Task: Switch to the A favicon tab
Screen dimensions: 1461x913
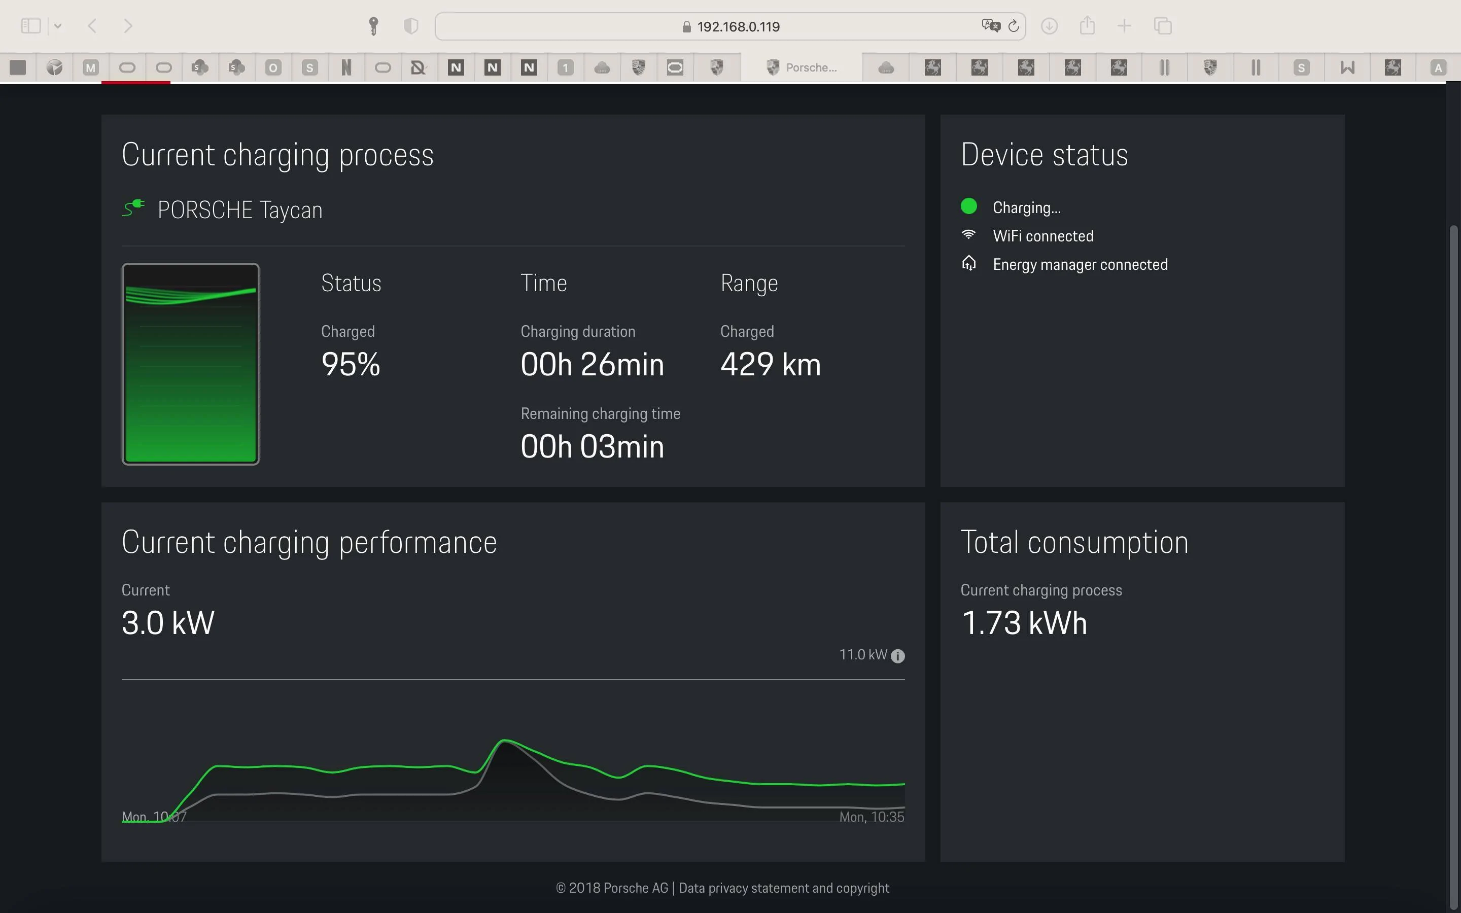Action: click(1439, 67)
